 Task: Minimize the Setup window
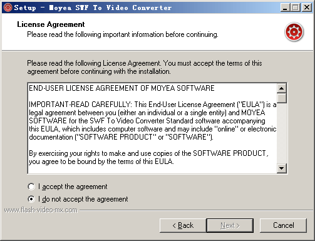pos(285,8)
